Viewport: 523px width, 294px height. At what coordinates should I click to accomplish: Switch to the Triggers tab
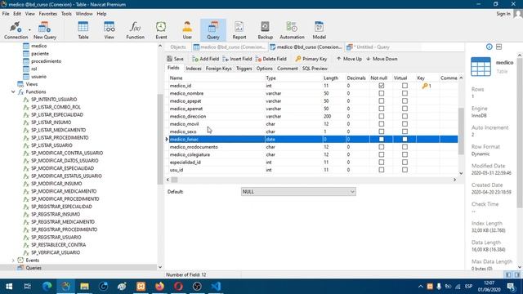[x=244, y=69]
